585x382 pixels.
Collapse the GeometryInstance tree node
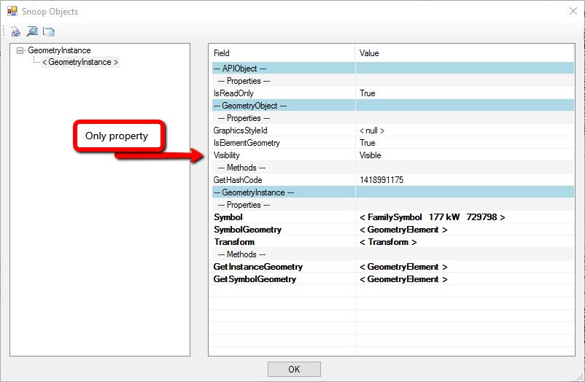(x=20, y=51)
